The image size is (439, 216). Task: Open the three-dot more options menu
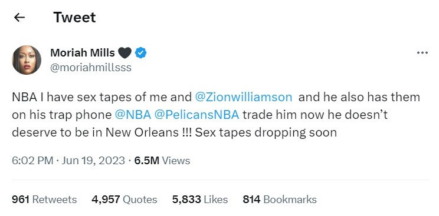[x=422, y=52]
